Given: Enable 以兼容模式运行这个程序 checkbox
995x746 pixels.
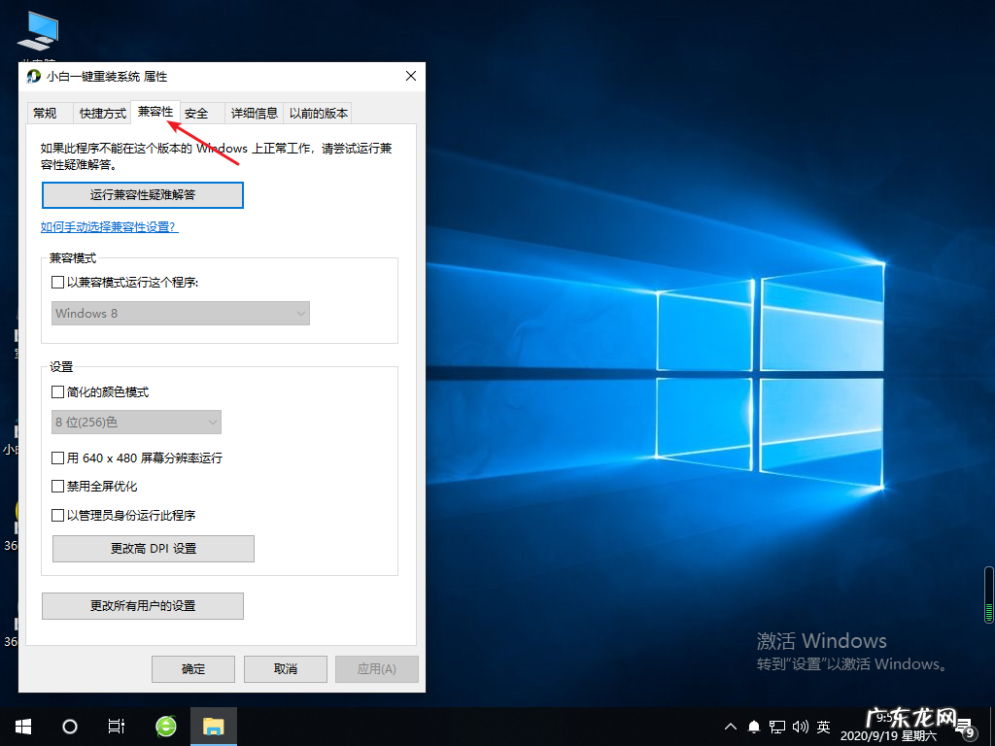Looking at the screenshot, I should (56, 282).
